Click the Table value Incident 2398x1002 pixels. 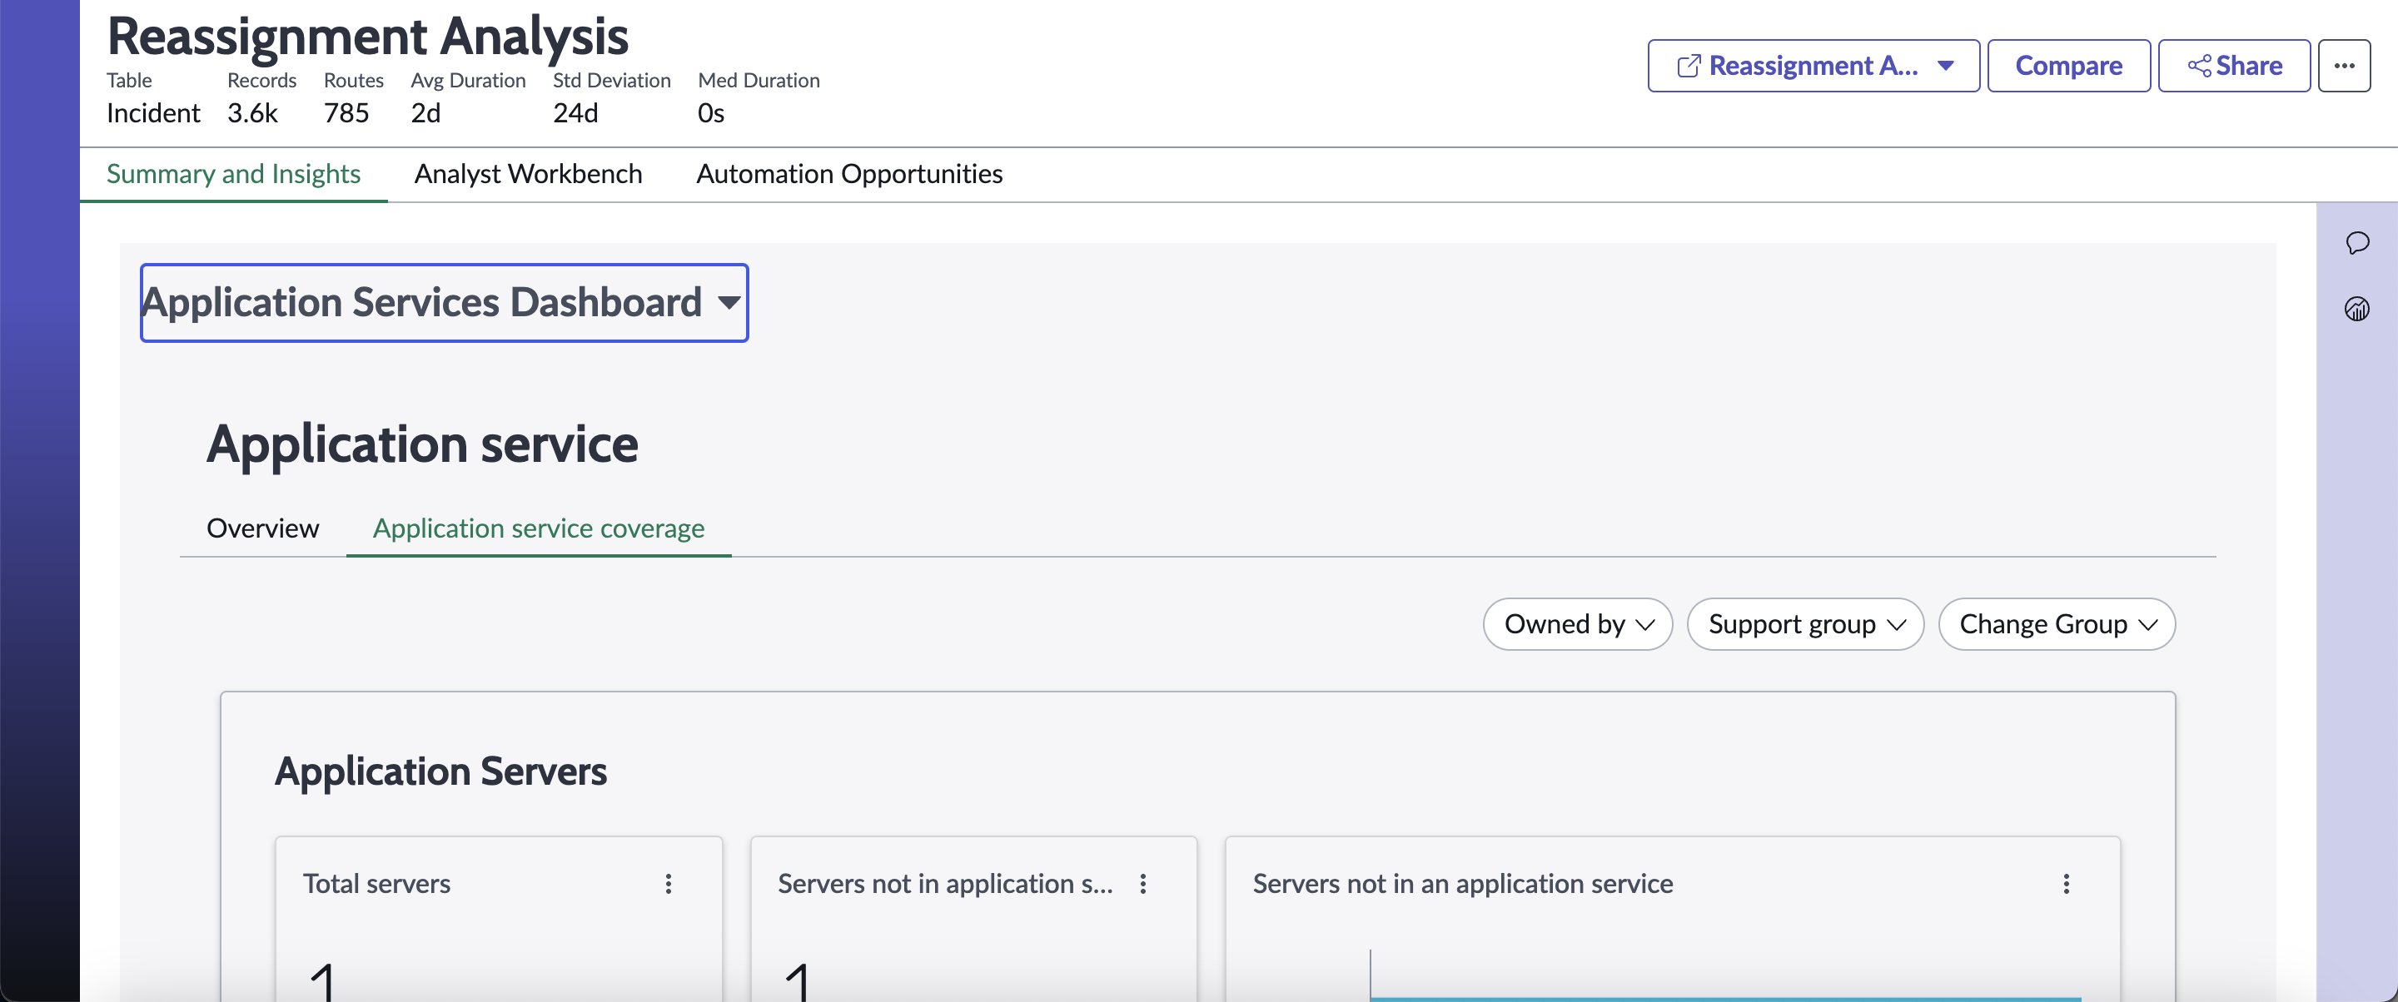click(153, 113)
